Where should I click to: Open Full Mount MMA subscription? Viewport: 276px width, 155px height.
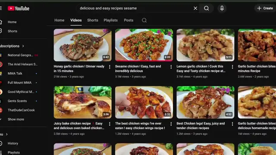[x=19, y=83]
